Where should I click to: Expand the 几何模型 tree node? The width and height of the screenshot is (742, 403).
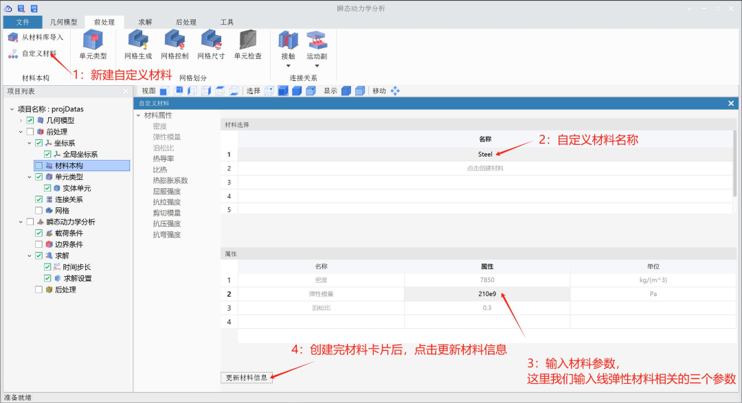coord(21,121)
